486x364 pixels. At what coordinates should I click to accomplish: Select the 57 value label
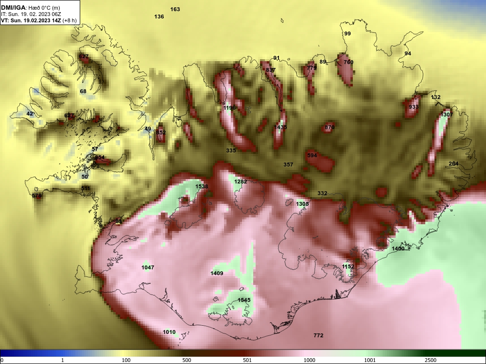pyautogui.click(x=95, y=149)
